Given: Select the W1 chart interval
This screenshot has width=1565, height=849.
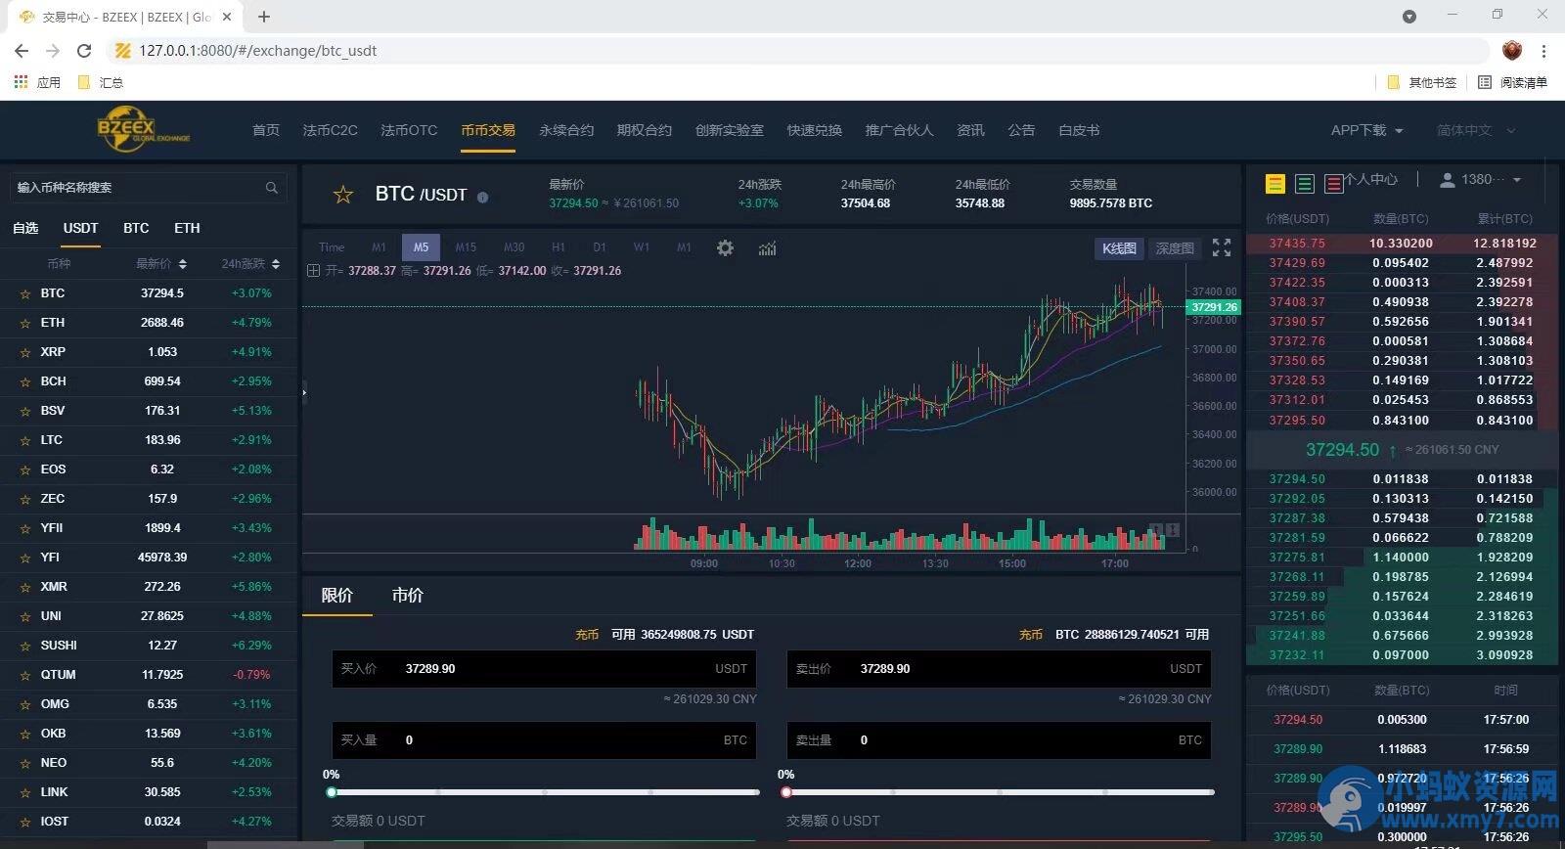Looking at the screenshot, I should (642, 247).
